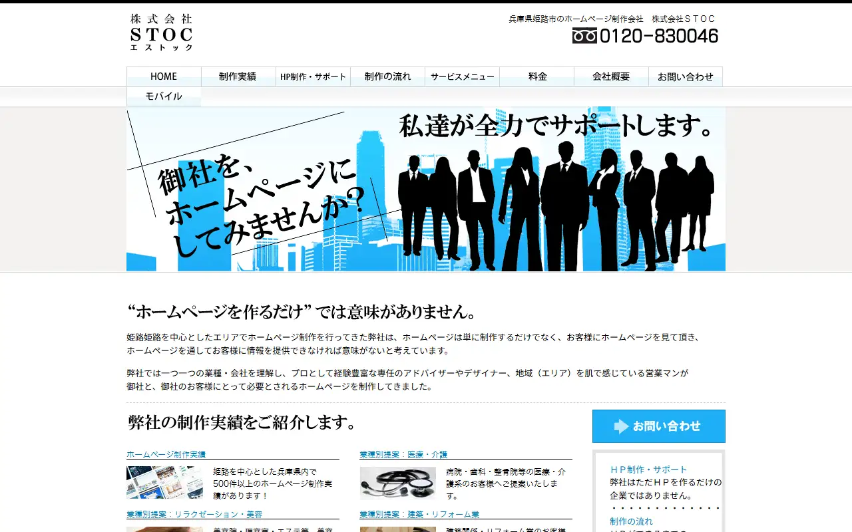Click heading “ホームページを作るだけ”では意味がありません。
The height and width of the screenshot is (532, 852).
point(302,311)
